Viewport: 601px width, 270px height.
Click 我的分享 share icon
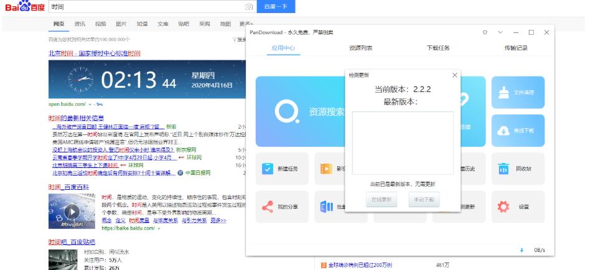point(268,207)
